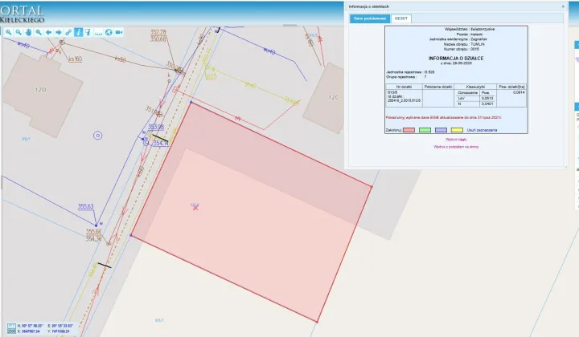Click the chain link icon in toolbar

click(68, 32)
